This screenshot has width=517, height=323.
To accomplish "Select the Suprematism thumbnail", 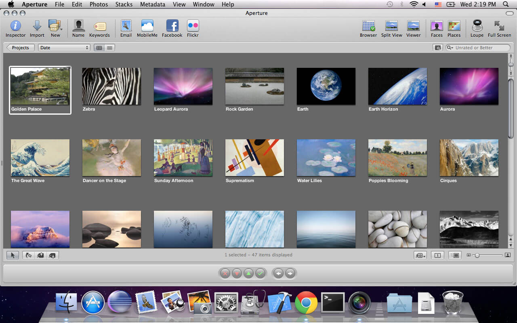I will (x=254, y=158).
